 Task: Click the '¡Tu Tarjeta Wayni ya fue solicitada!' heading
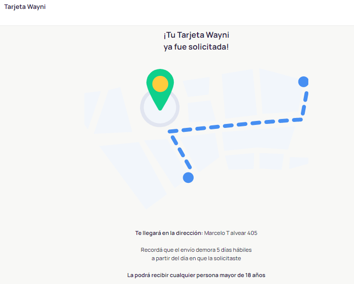[196, 41]
